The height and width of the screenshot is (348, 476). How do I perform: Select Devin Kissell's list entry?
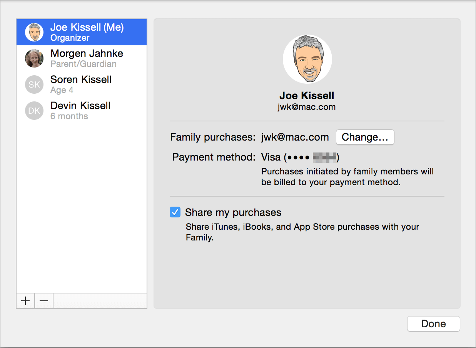(80, 110)
